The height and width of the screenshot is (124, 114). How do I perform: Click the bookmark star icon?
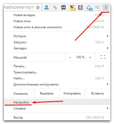point(38,7)
